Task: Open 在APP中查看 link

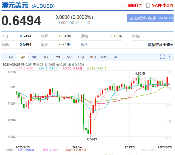Action: coord(162,5)
